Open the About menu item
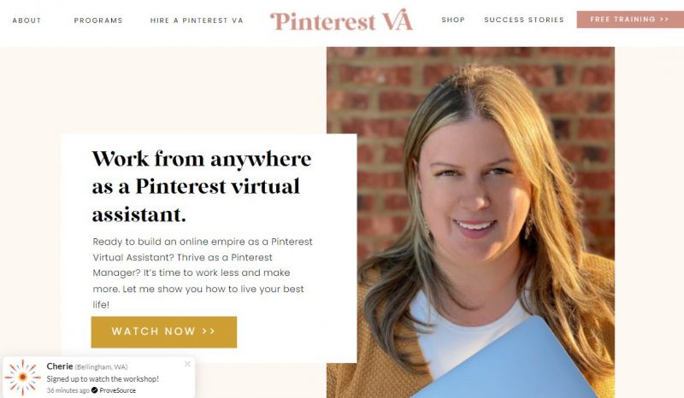 27,20
